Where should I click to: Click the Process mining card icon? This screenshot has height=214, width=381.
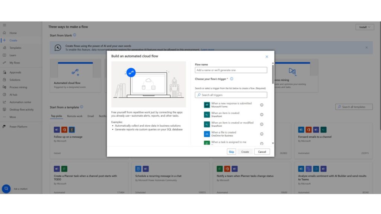pyautogui.click(x=292, y=72)
